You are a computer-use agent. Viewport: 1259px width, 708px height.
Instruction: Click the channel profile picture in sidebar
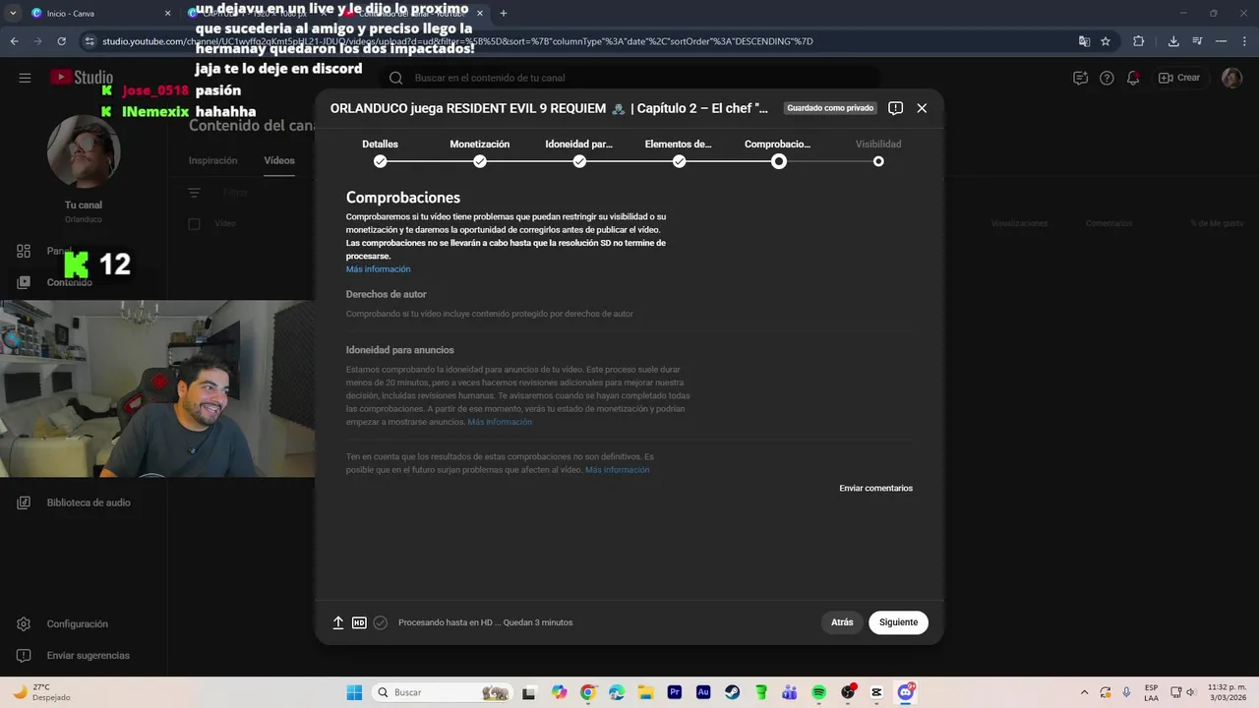84,150
